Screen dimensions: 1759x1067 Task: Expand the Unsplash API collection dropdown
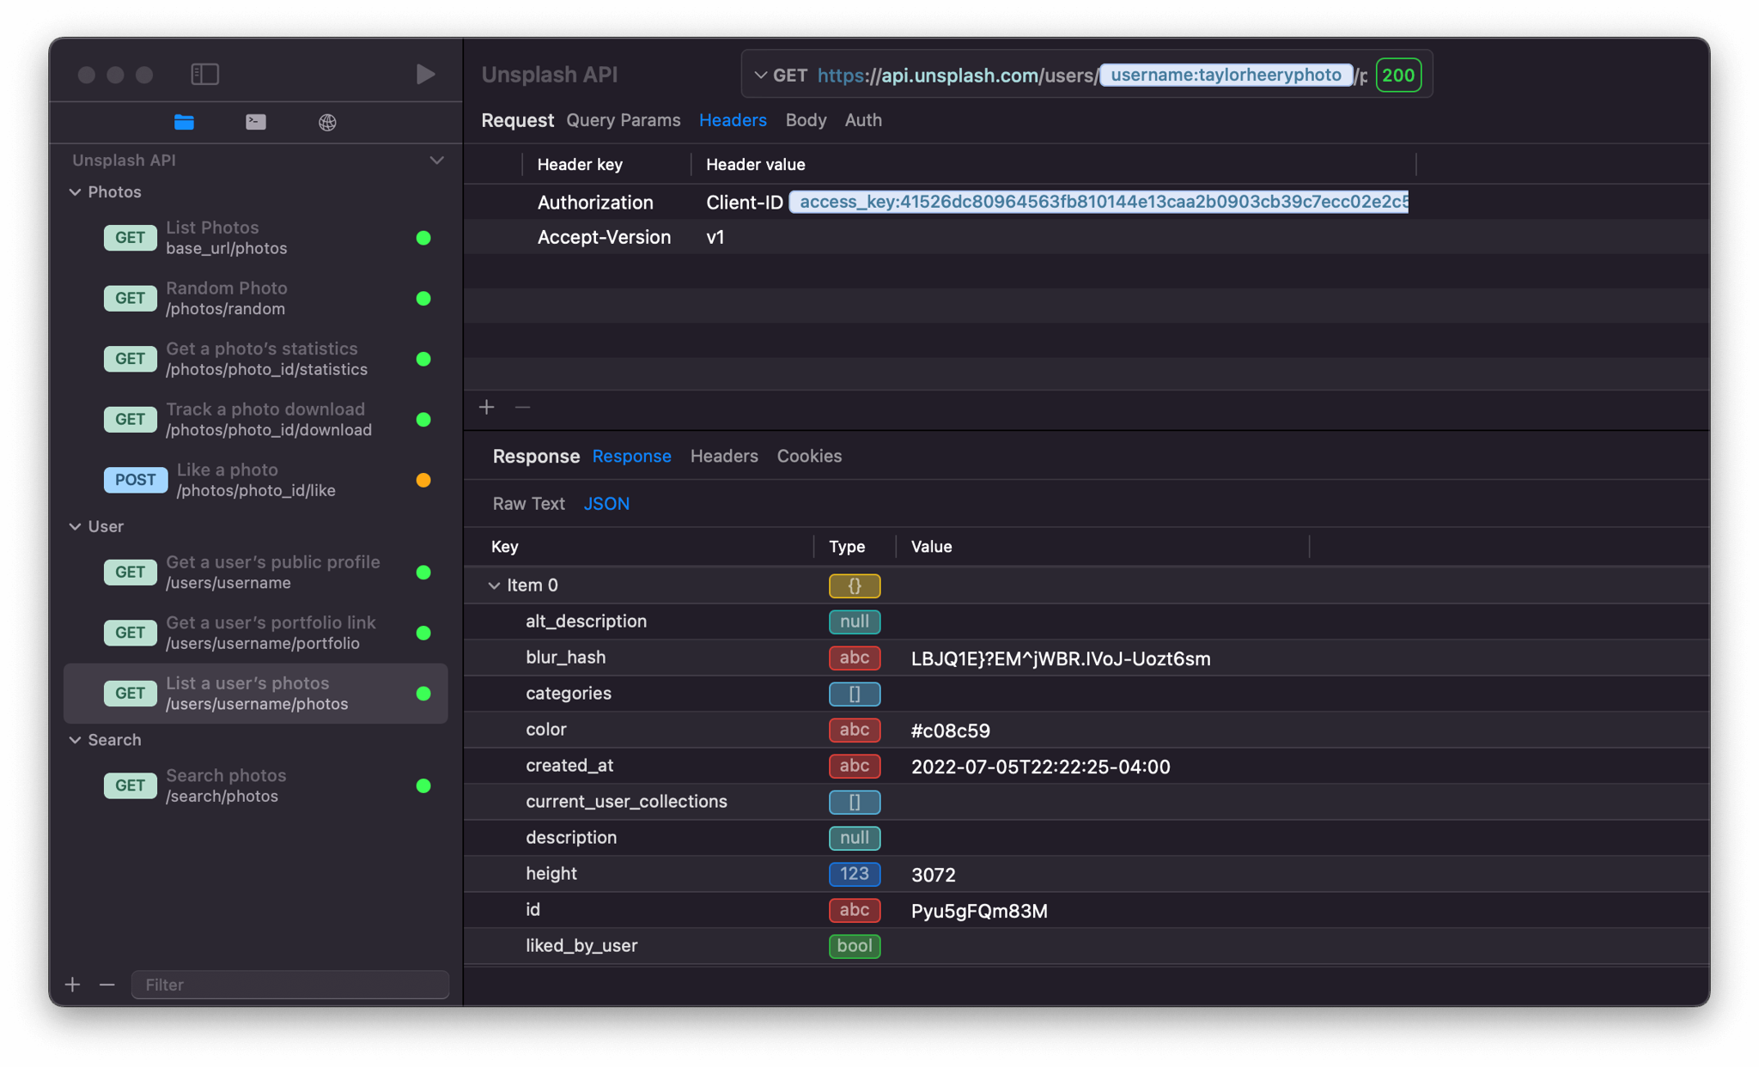point(436,161)
